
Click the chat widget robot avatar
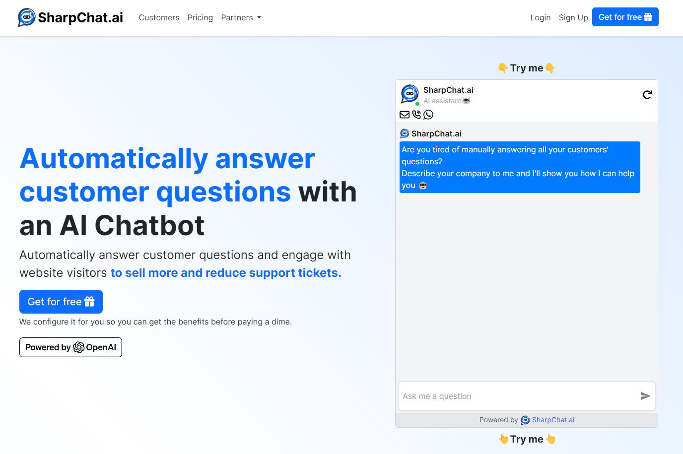coord(410,94)
